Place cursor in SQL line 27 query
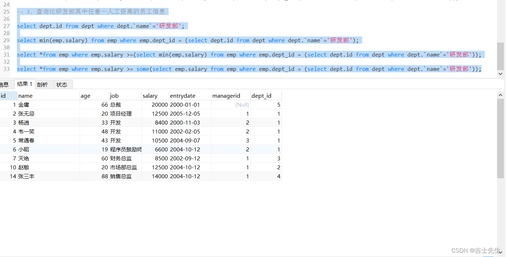The height and width of the screenshot is (257, 506). click(x=101, y=26)
